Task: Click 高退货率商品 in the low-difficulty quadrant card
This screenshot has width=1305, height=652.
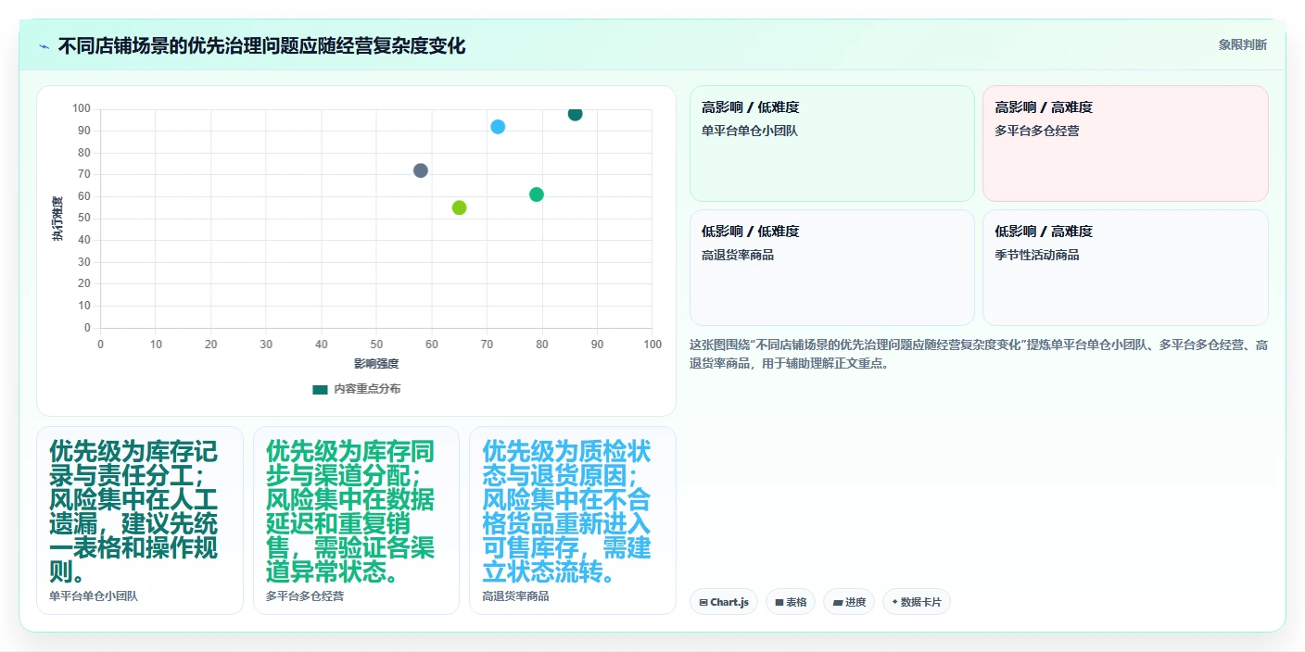Action: (738, 255)
